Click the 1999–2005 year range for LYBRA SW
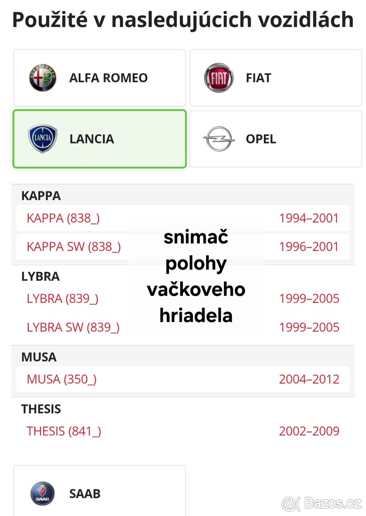Viewport: 366px width, 516px height. (x=309, y=327)
